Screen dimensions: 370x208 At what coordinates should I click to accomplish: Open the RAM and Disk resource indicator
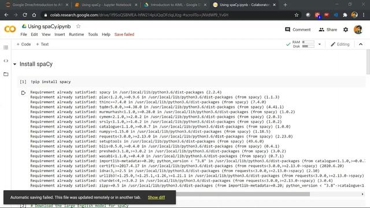[304, 44]
